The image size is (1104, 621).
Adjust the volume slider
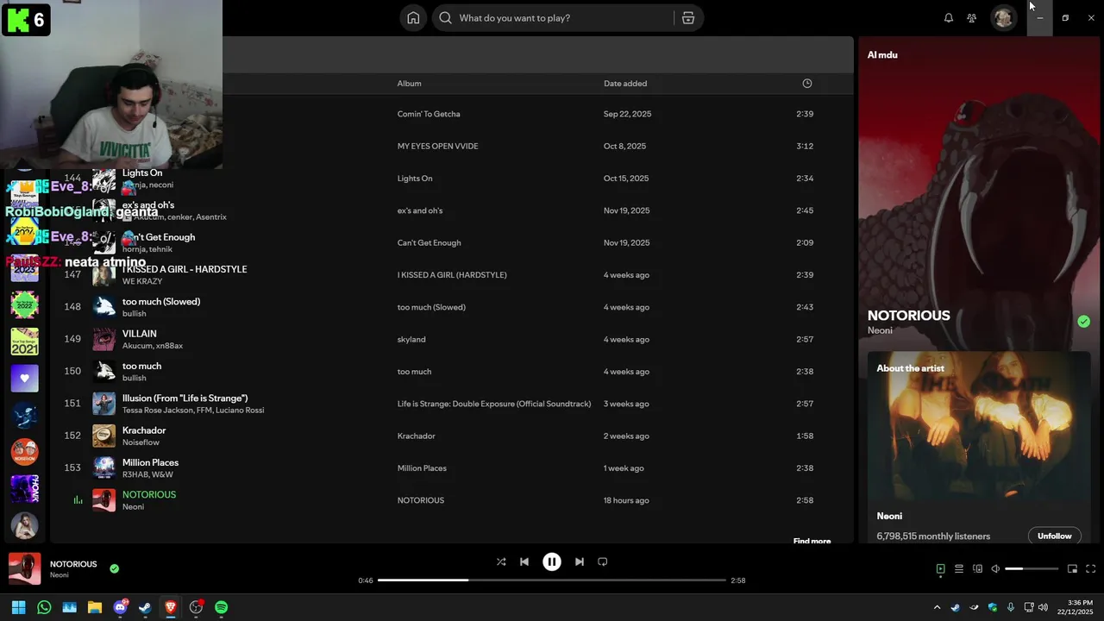pos(1032,569)
